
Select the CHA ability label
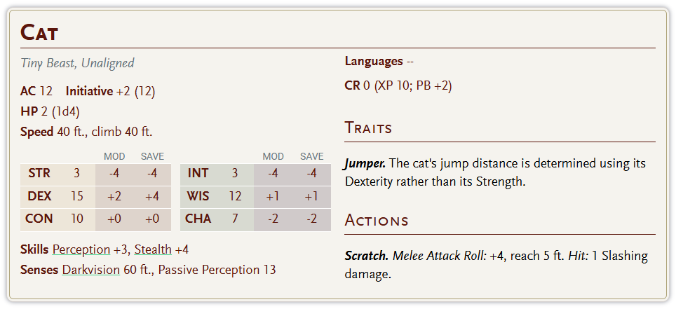pyautogui.click(x=198, y=219)
